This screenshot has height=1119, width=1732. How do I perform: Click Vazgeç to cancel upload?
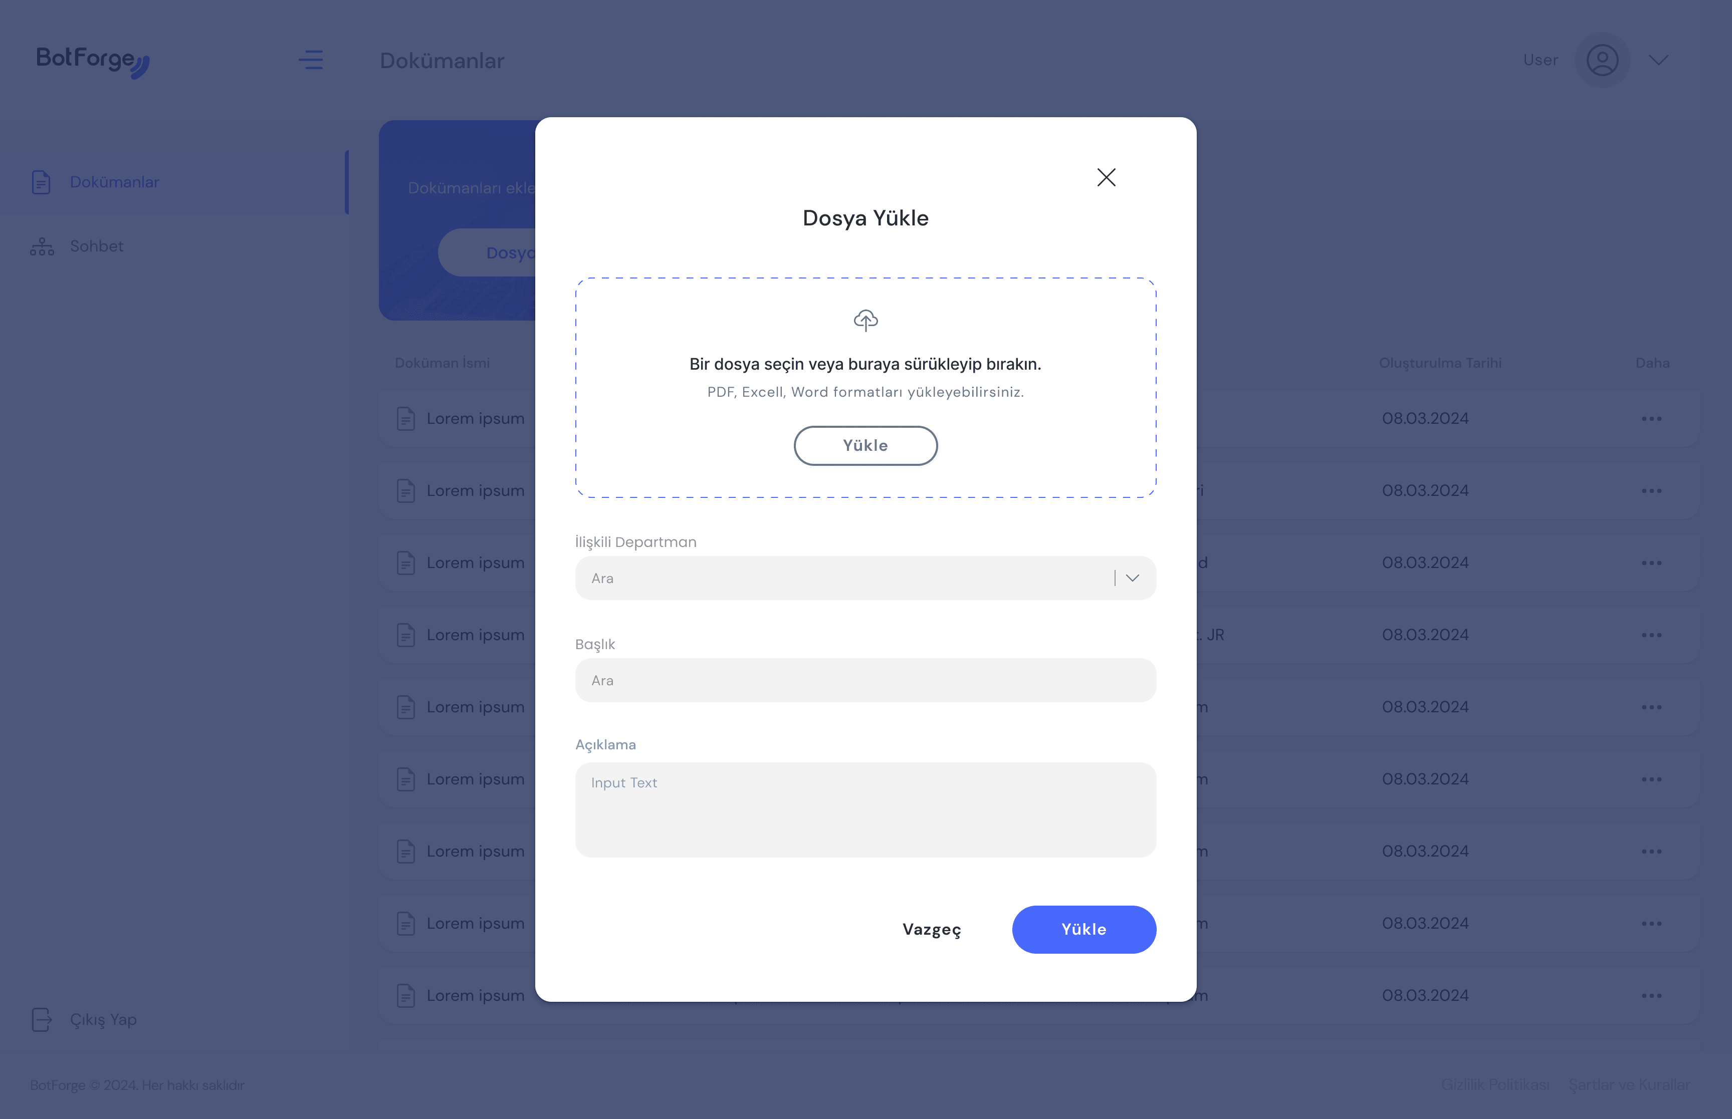(x=932, y=929)
